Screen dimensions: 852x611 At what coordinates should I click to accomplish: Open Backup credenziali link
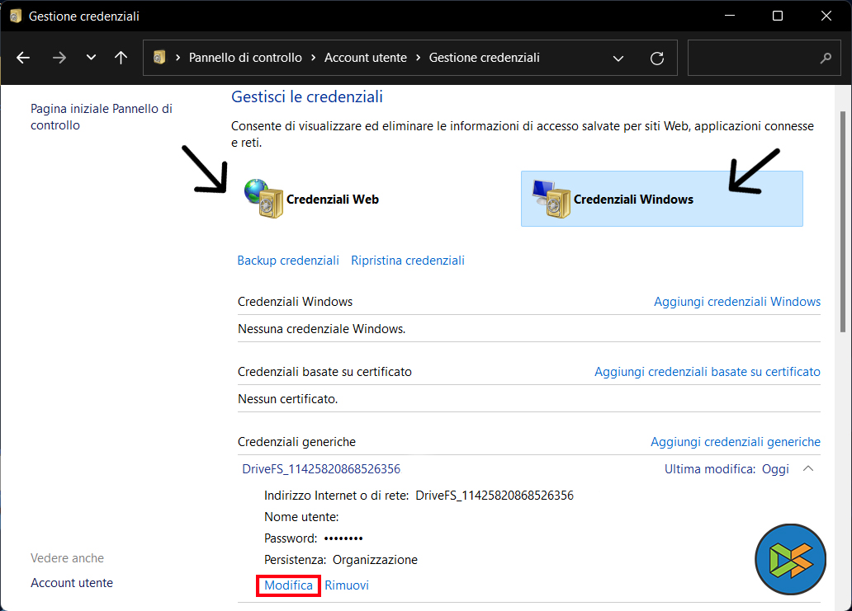[x=288, y=261]
